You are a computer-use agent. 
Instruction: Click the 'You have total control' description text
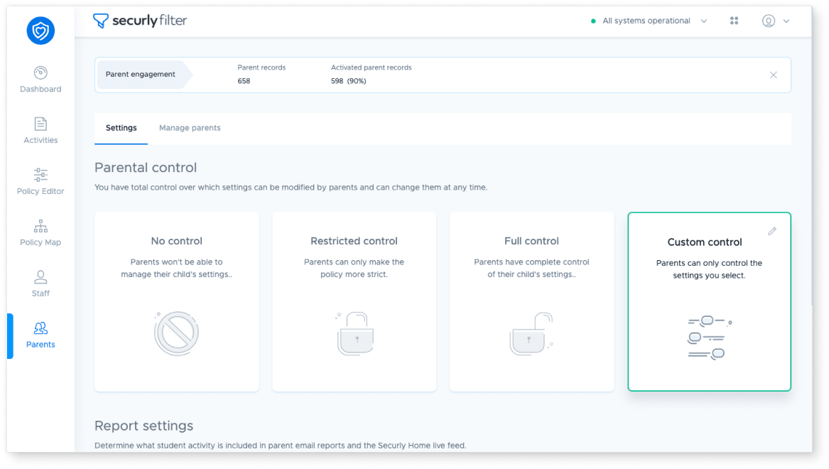[x=291, y=188]
